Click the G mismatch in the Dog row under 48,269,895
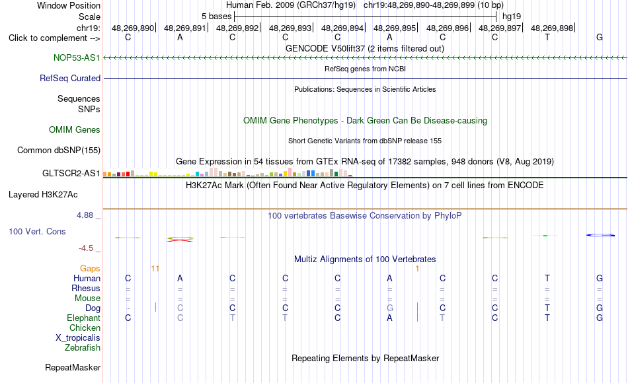Screen dimensions: 628x383 click(390, 308)
